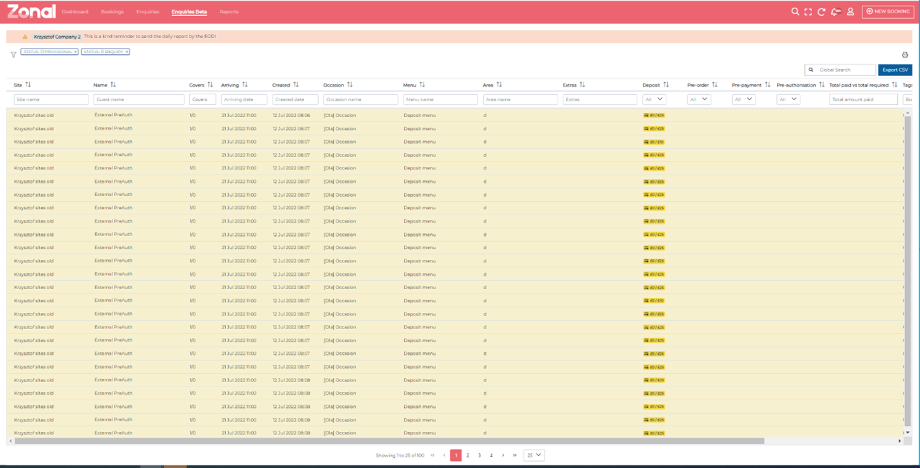Open the rows-per-page 25 dropdown
The image size is (920, 468).
click(534, 455)
